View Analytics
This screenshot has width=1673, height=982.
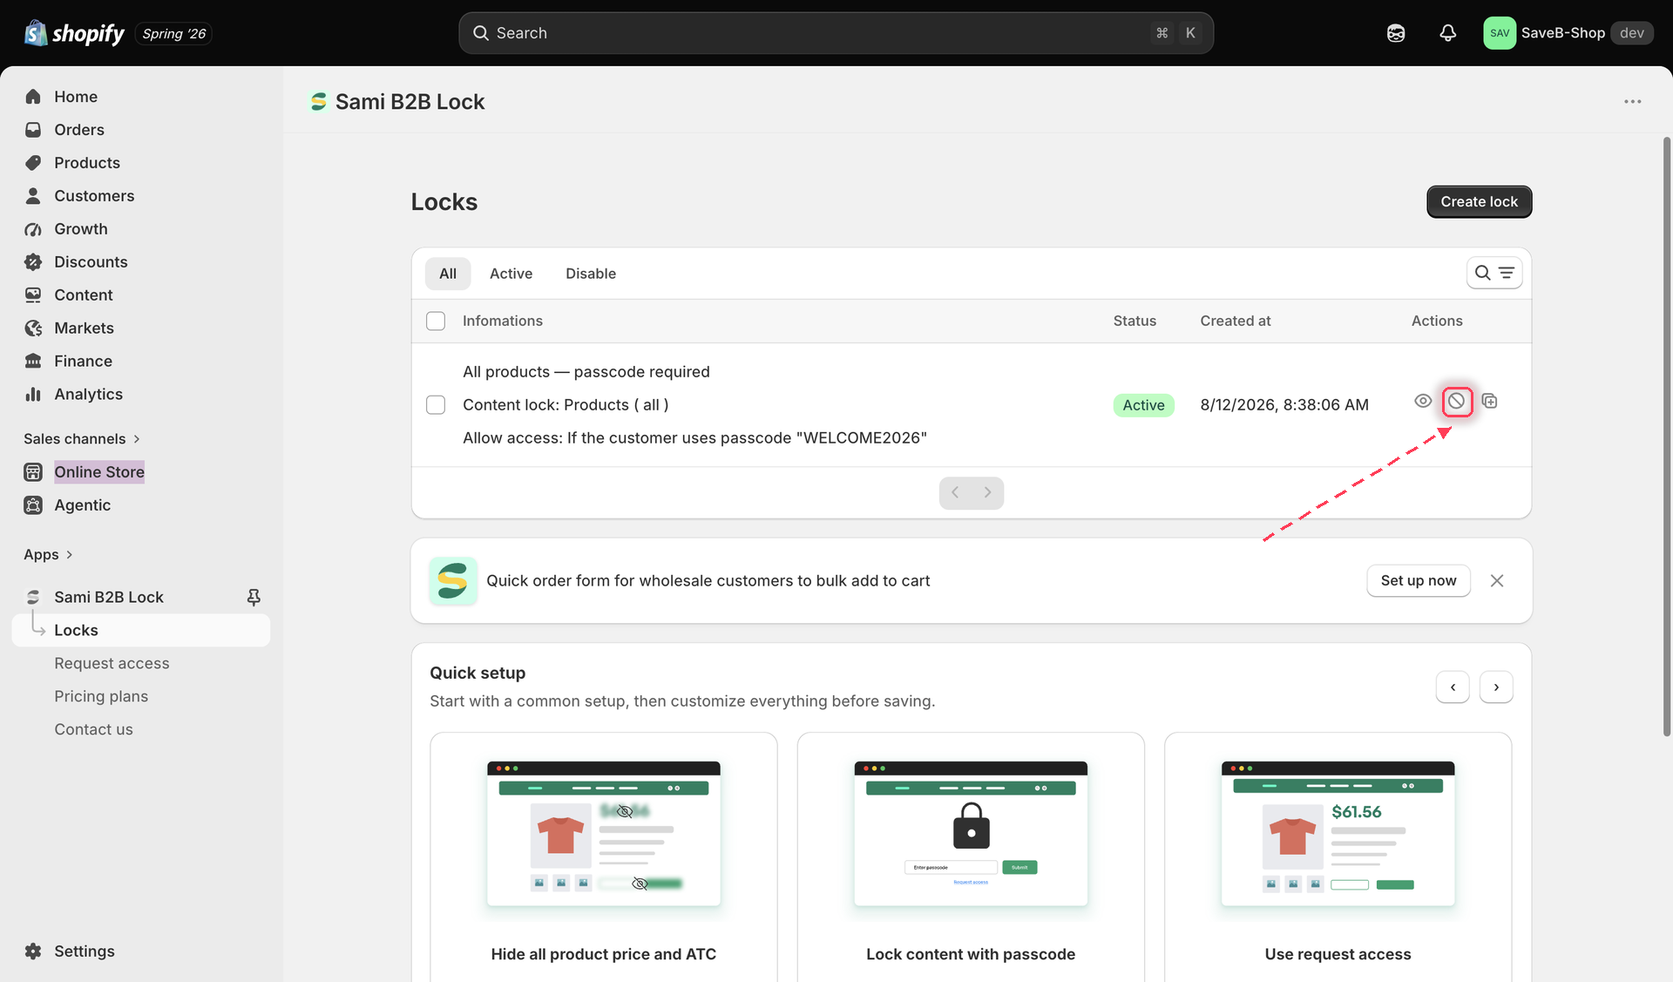point(88,395)
